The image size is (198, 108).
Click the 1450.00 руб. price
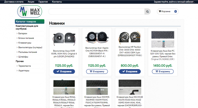click(x=163, y=66)
